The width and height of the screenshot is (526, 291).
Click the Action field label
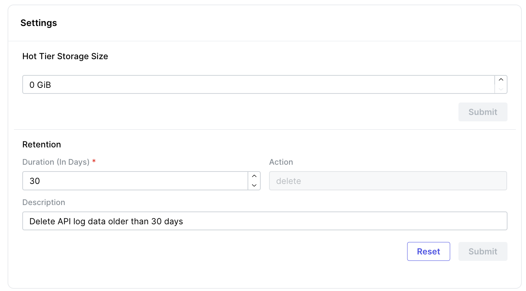coord(281,162)
